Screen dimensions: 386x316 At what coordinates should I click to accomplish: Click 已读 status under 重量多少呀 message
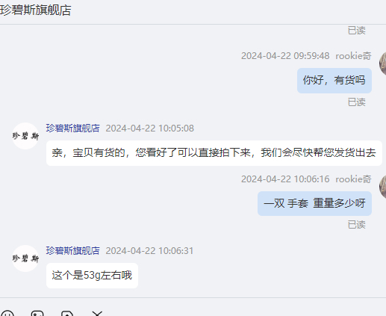click(x=357, y=225)
